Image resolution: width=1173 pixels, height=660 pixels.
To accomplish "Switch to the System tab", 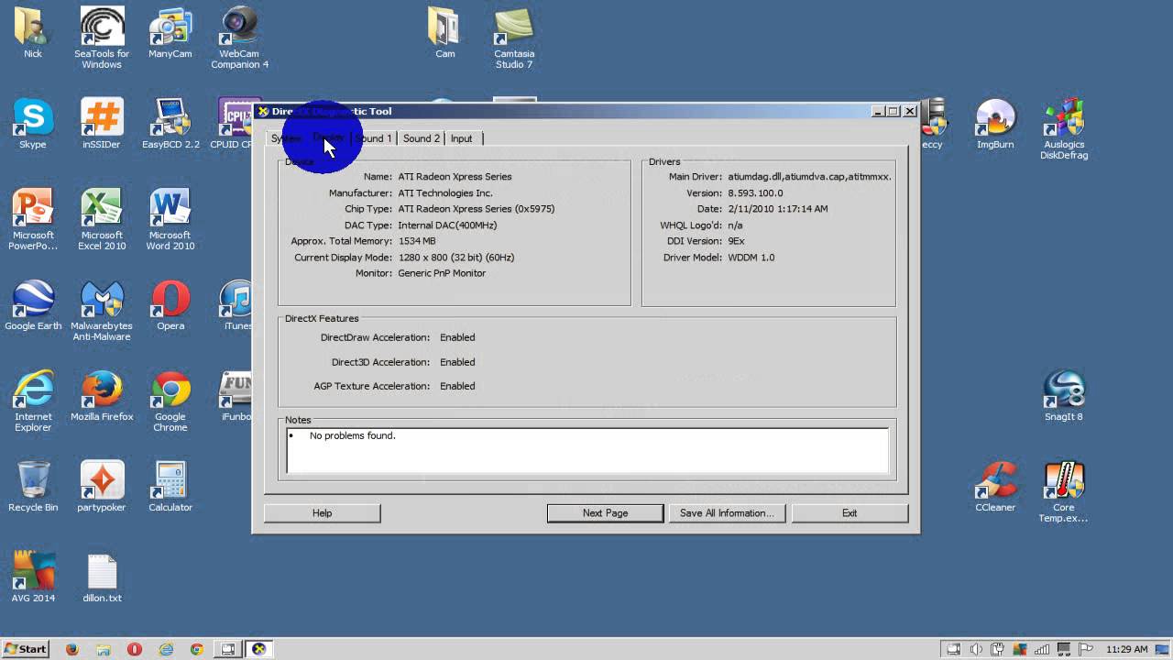I will click(286, 138).
